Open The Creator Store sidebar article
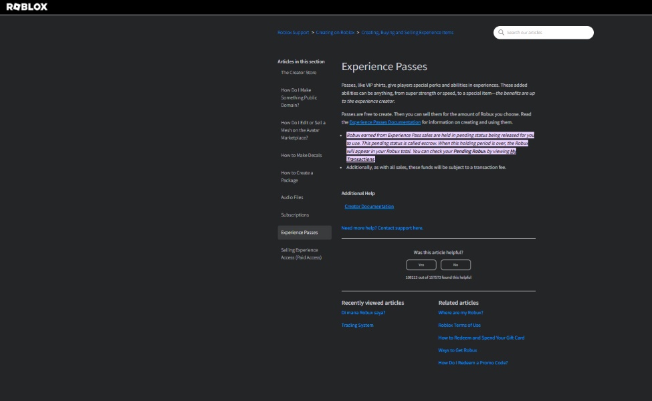Screen dimensions: 652x401 pos(298,73)
